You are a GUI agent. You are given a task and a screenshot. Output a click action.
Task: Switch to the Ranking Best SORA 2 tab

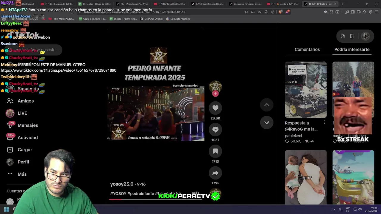point(170,4)
